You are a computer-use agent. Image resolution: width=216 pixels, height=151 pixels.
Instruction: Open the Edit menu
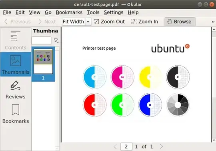click(x=20, y=12)
